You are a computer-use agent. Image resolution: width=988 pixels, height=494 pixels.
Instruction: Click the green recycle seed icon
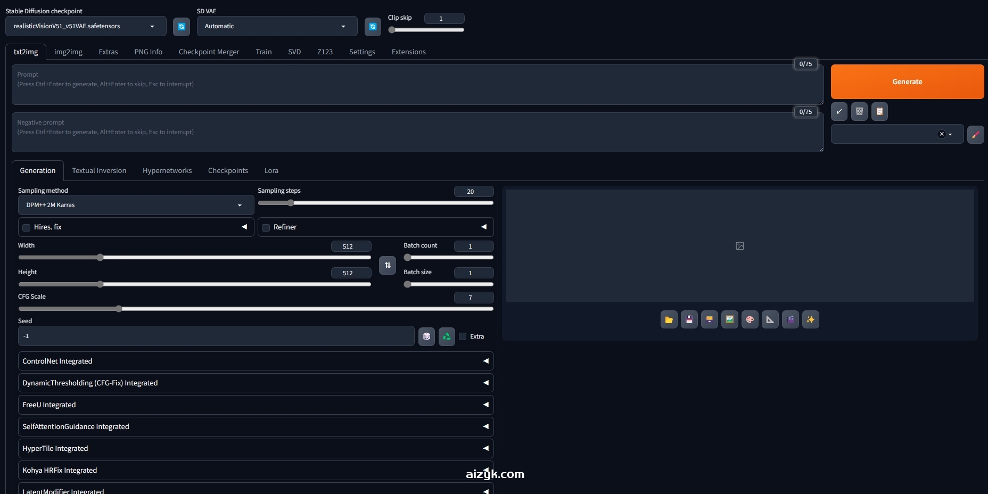[x=447, y=336]
